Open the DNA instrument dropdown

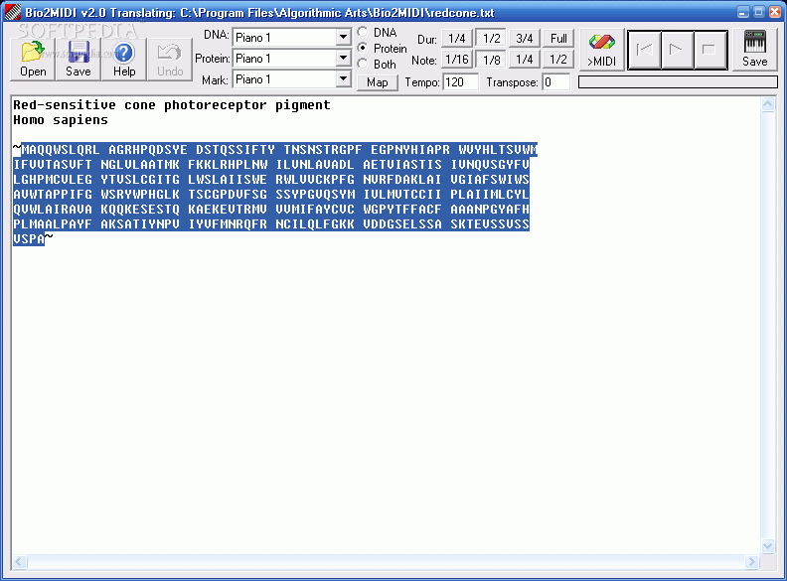(343, 37)
